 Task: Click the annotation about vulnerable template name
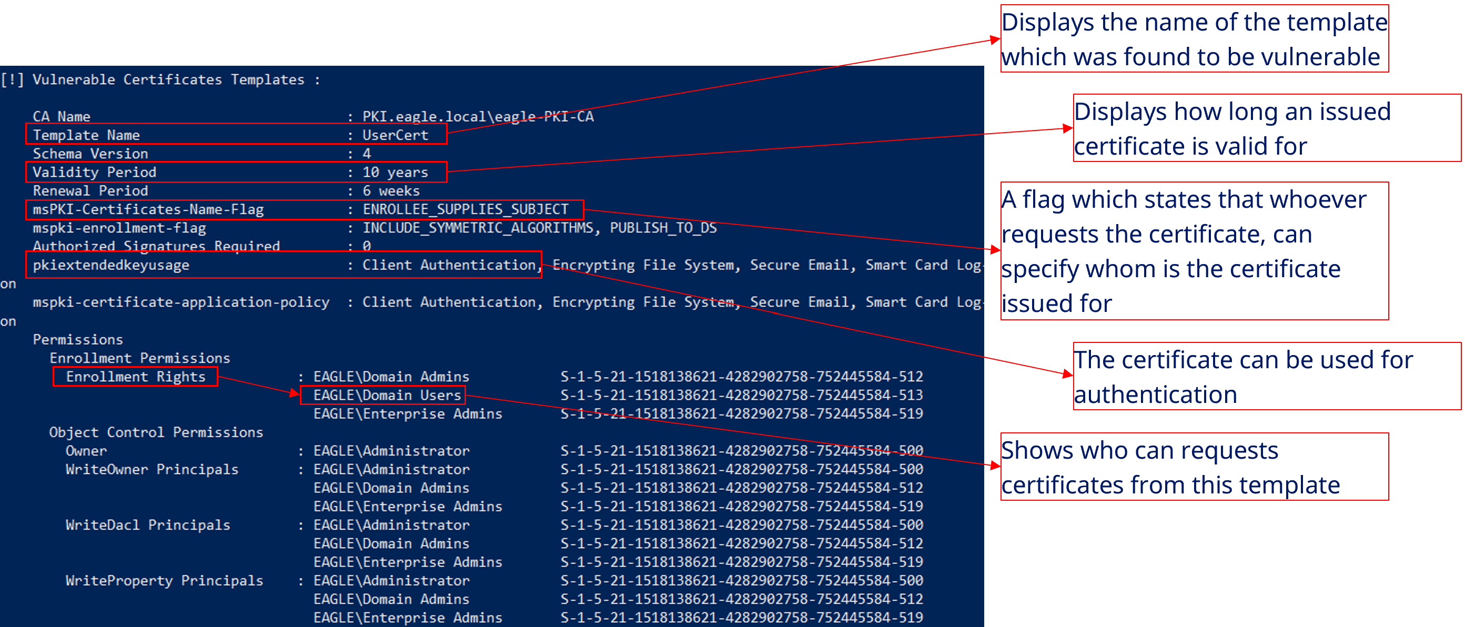pyautogui.click(x=1194, y=38)
